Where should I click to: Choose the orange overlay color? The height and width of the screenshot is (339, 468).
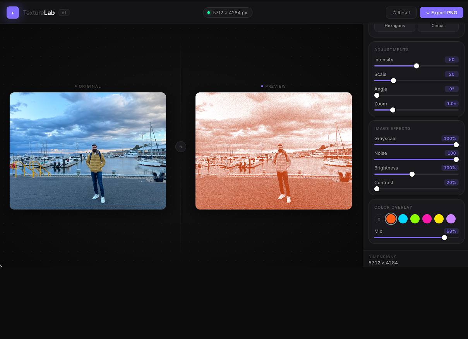click(391, 219)
